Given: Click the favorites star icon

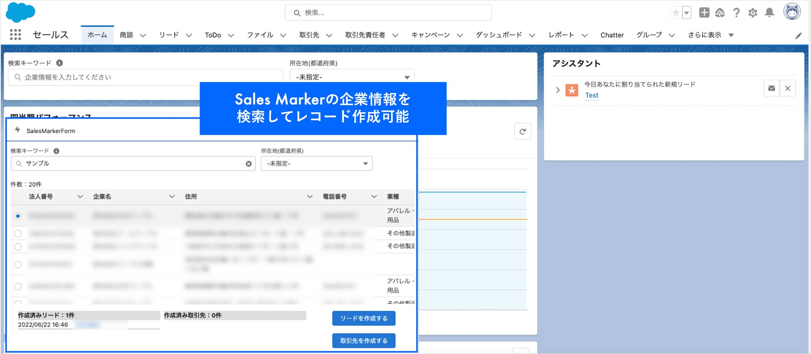Looking at the screenshot, I should coord(676,13).
